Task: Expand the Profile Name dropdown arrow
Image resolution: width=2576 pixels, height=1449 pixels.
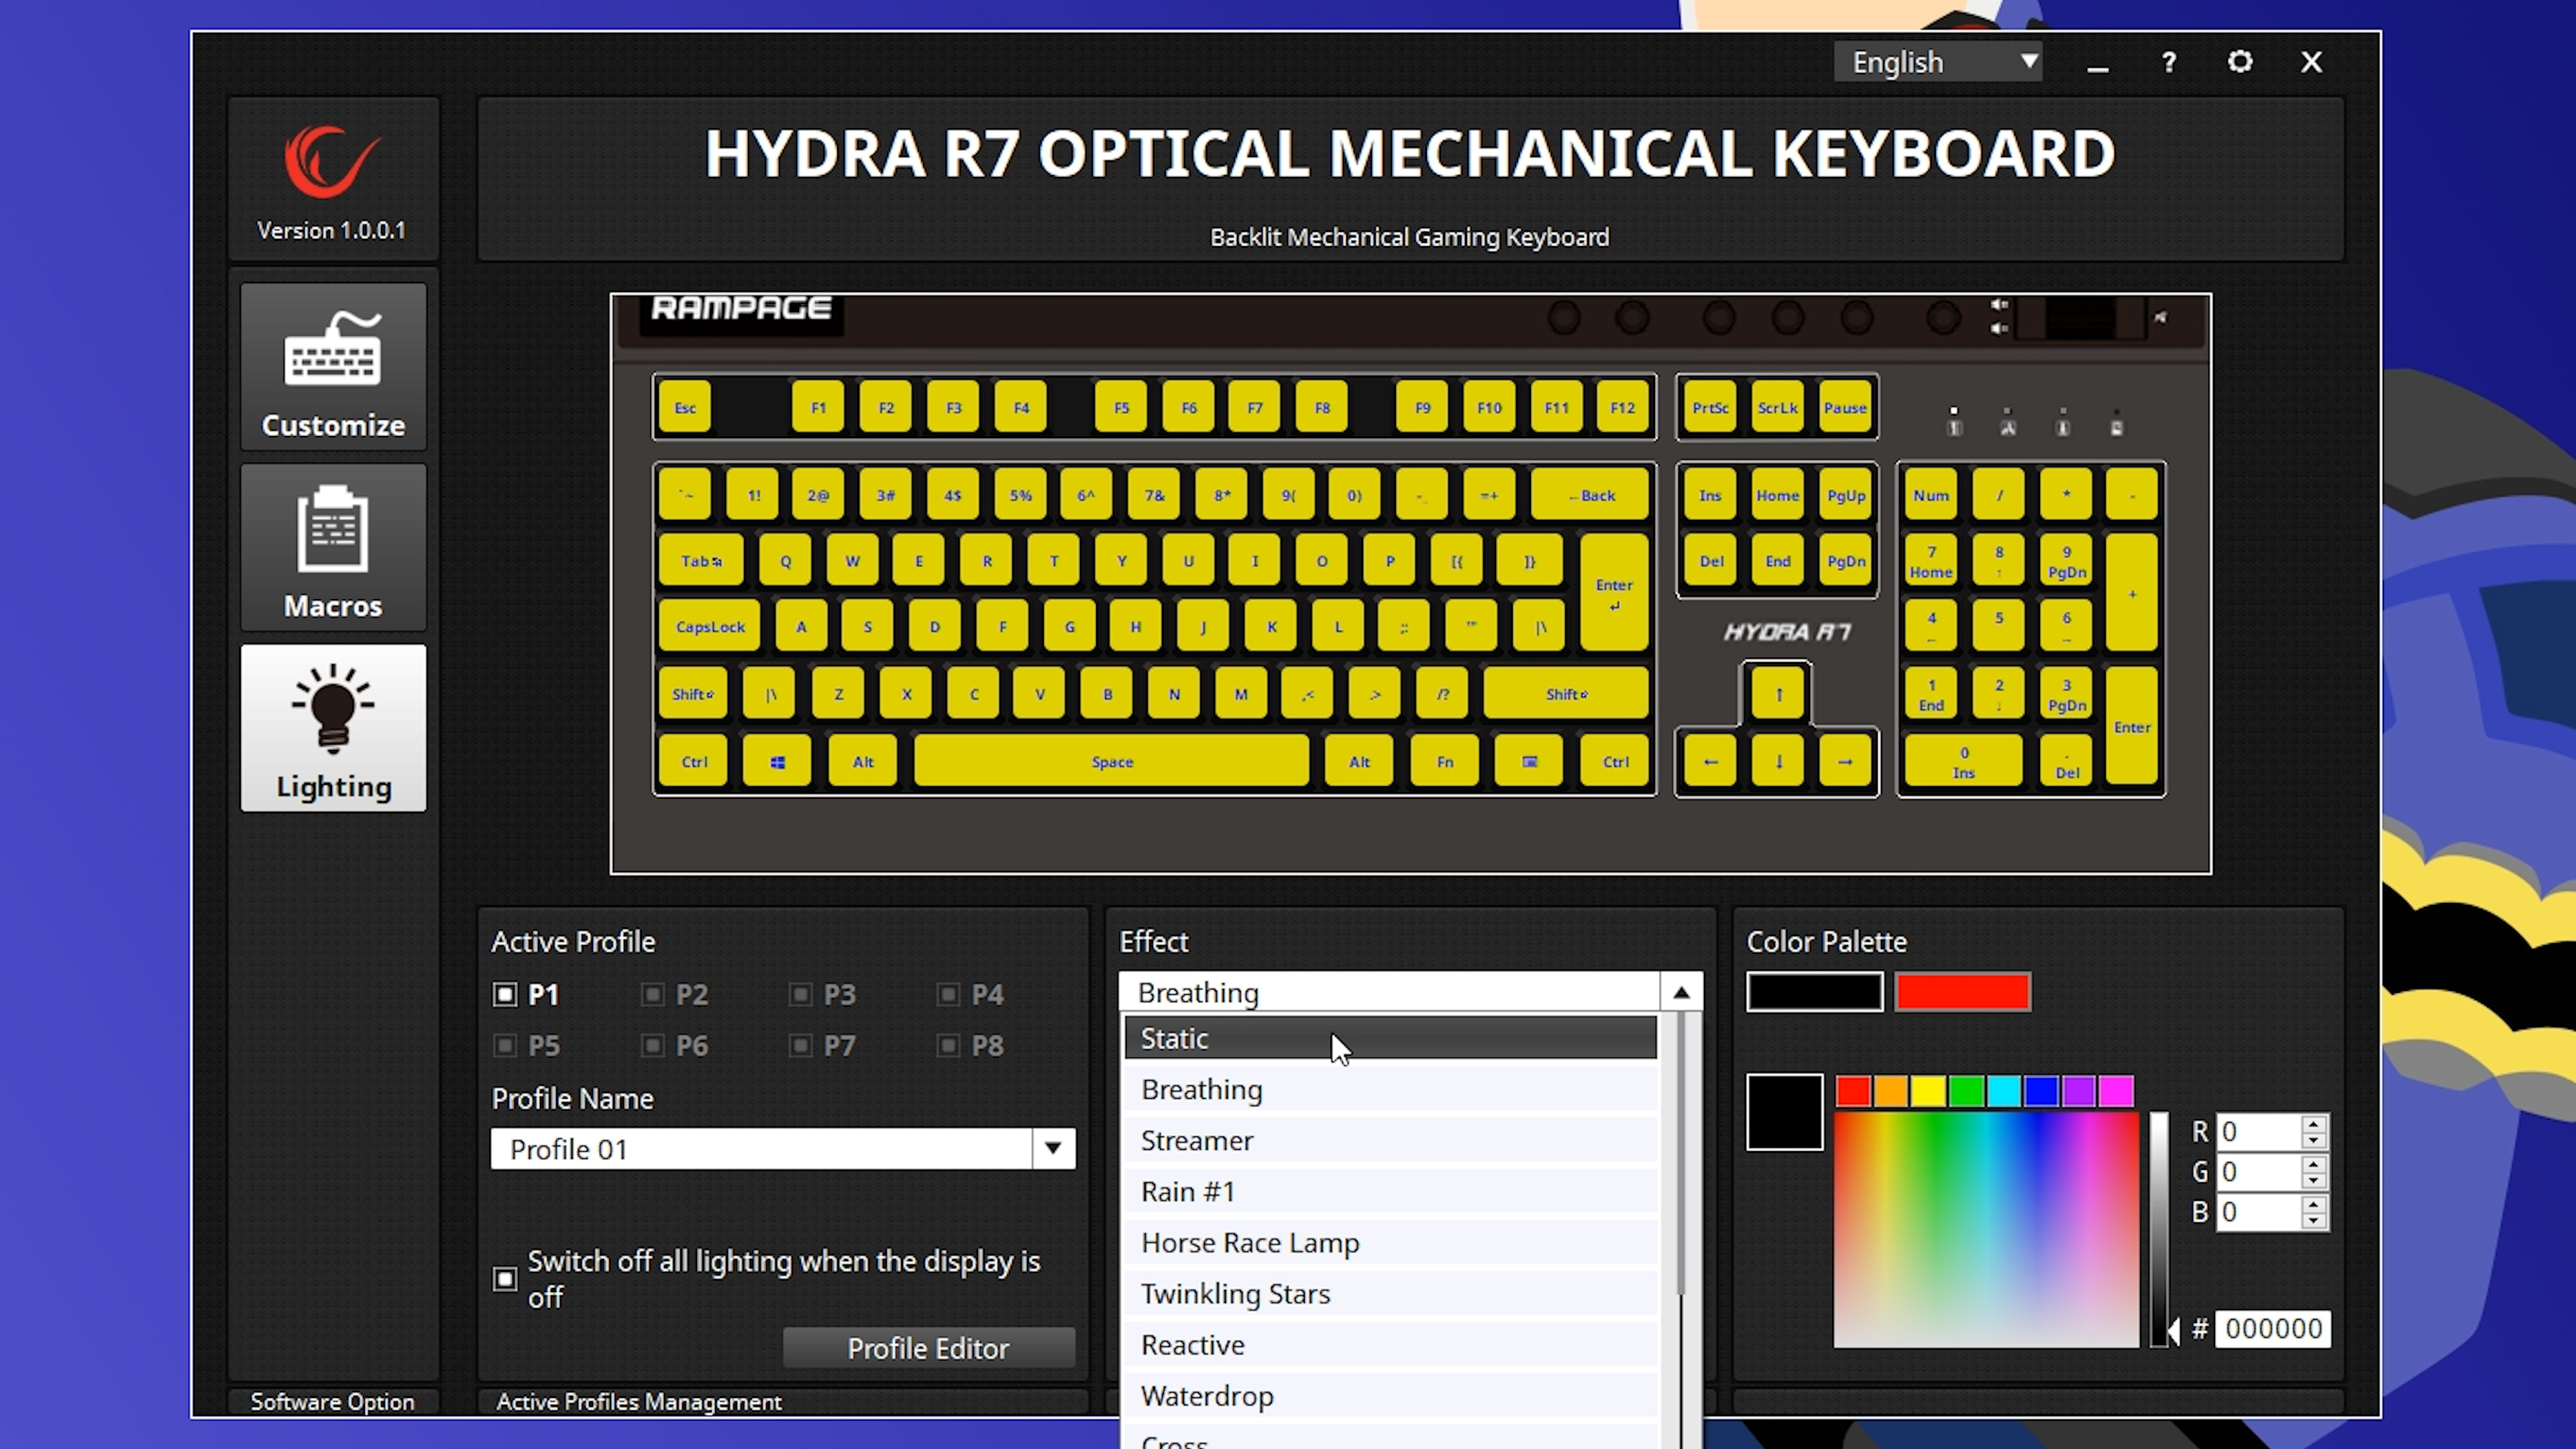Action: [1053, 1149]
